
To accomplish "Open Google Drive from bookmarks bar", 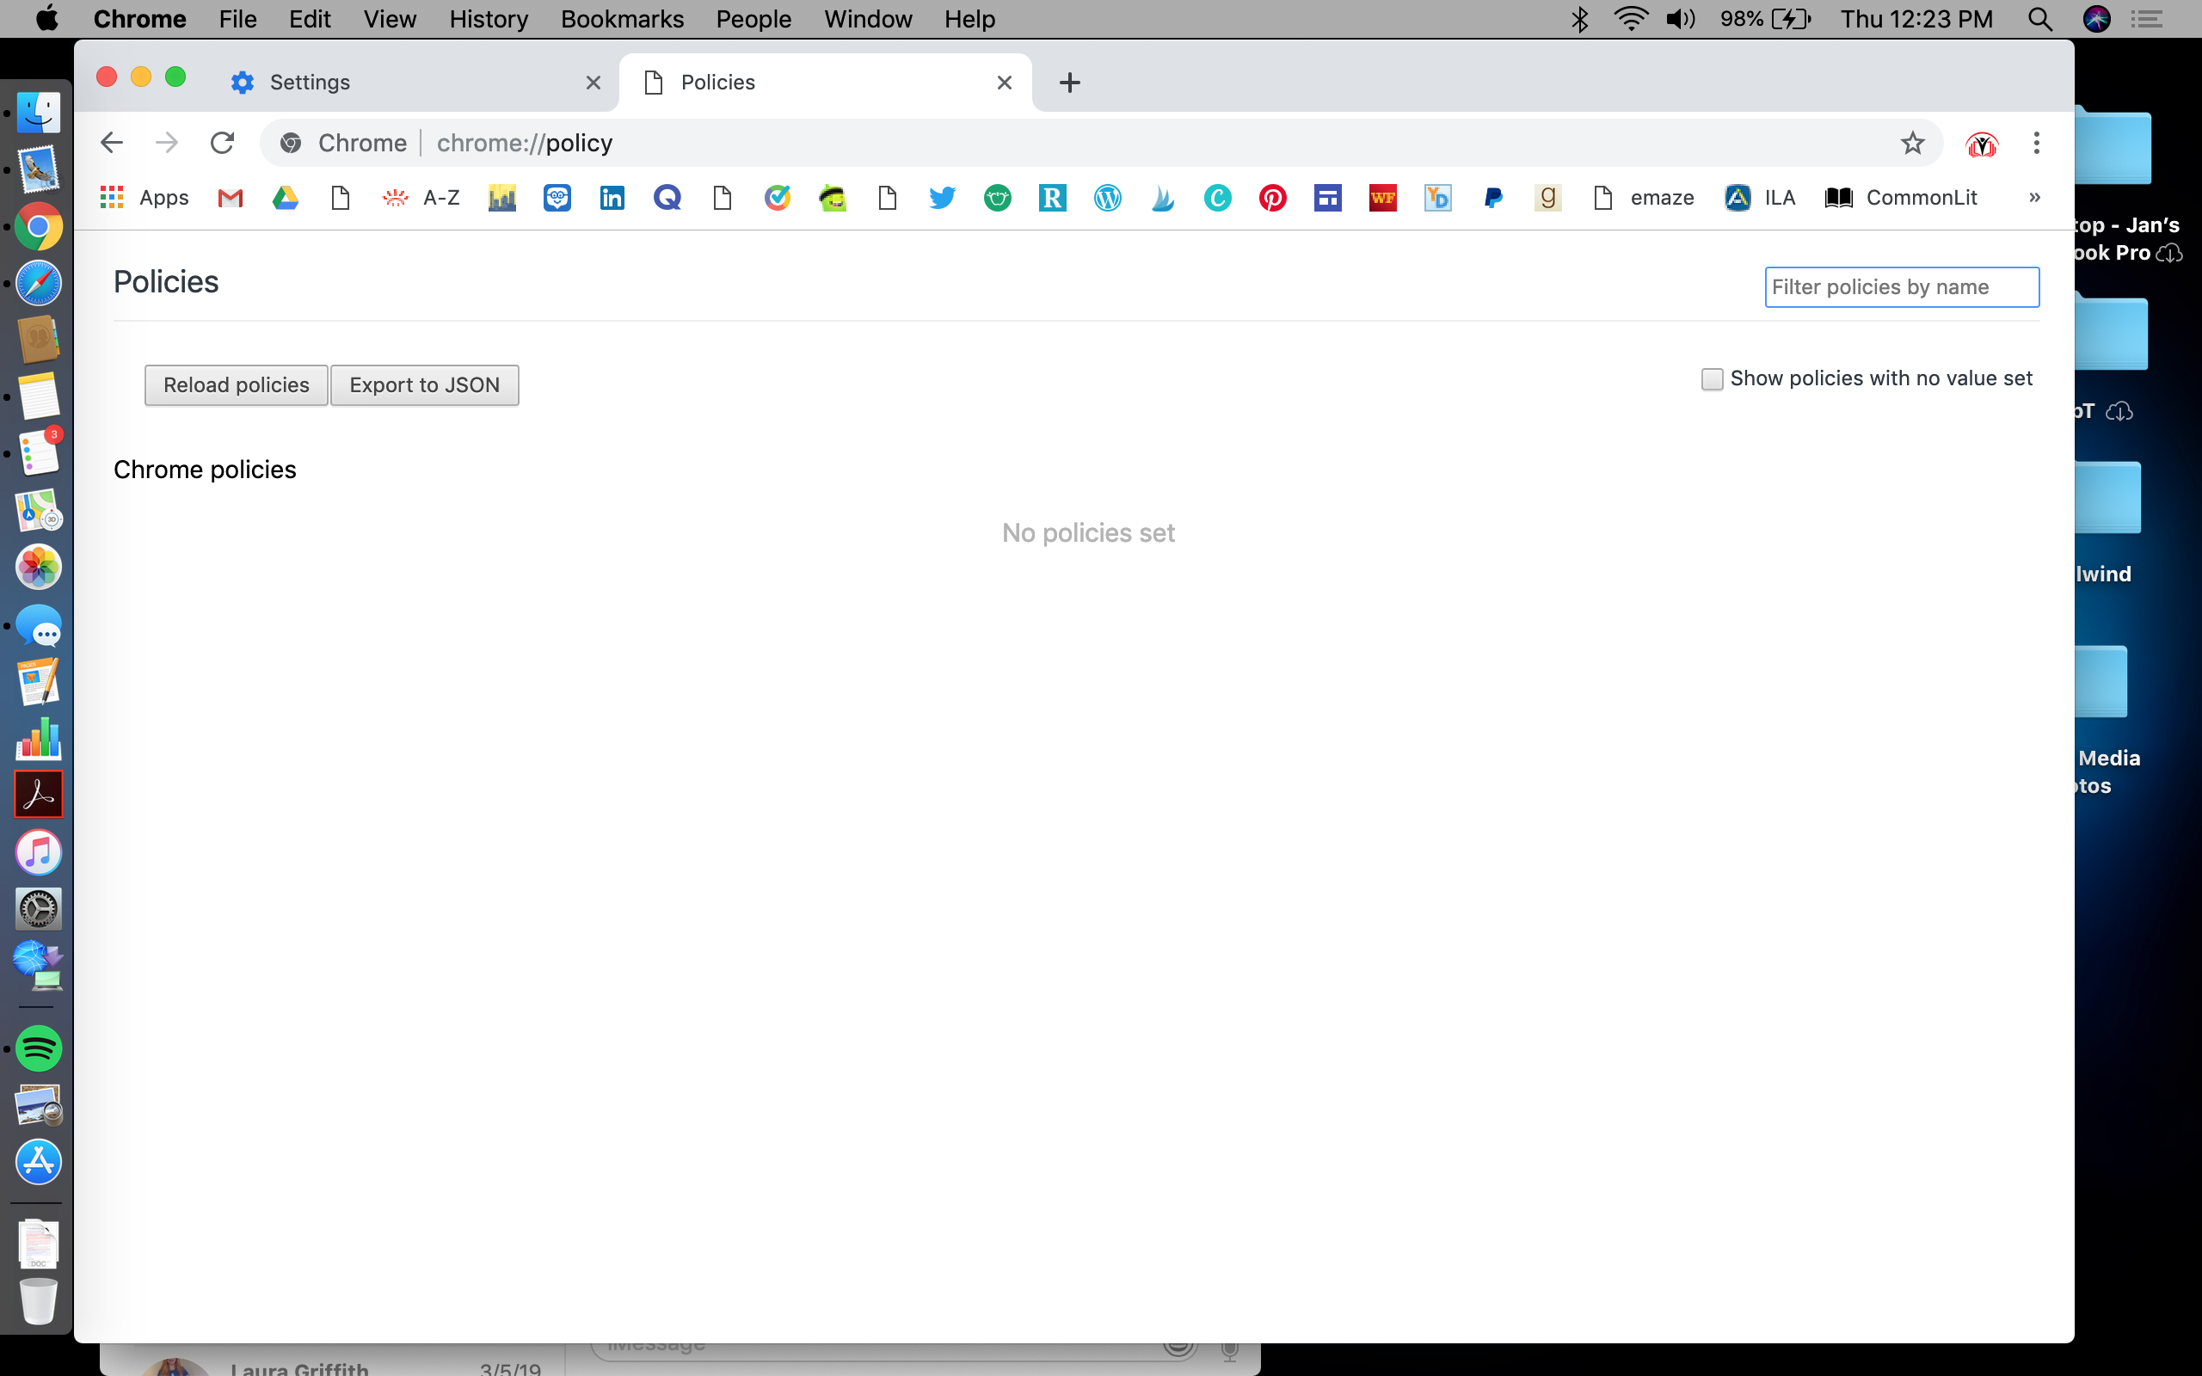I will (x=286, y=197).
